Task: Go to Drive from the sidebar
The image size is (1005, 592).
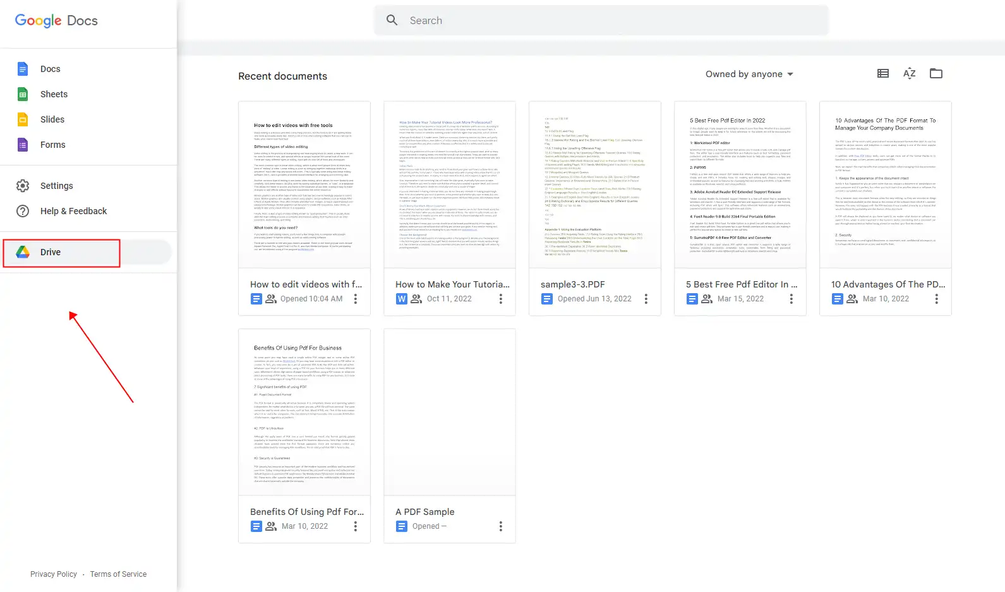Action: tap(86, 252)
